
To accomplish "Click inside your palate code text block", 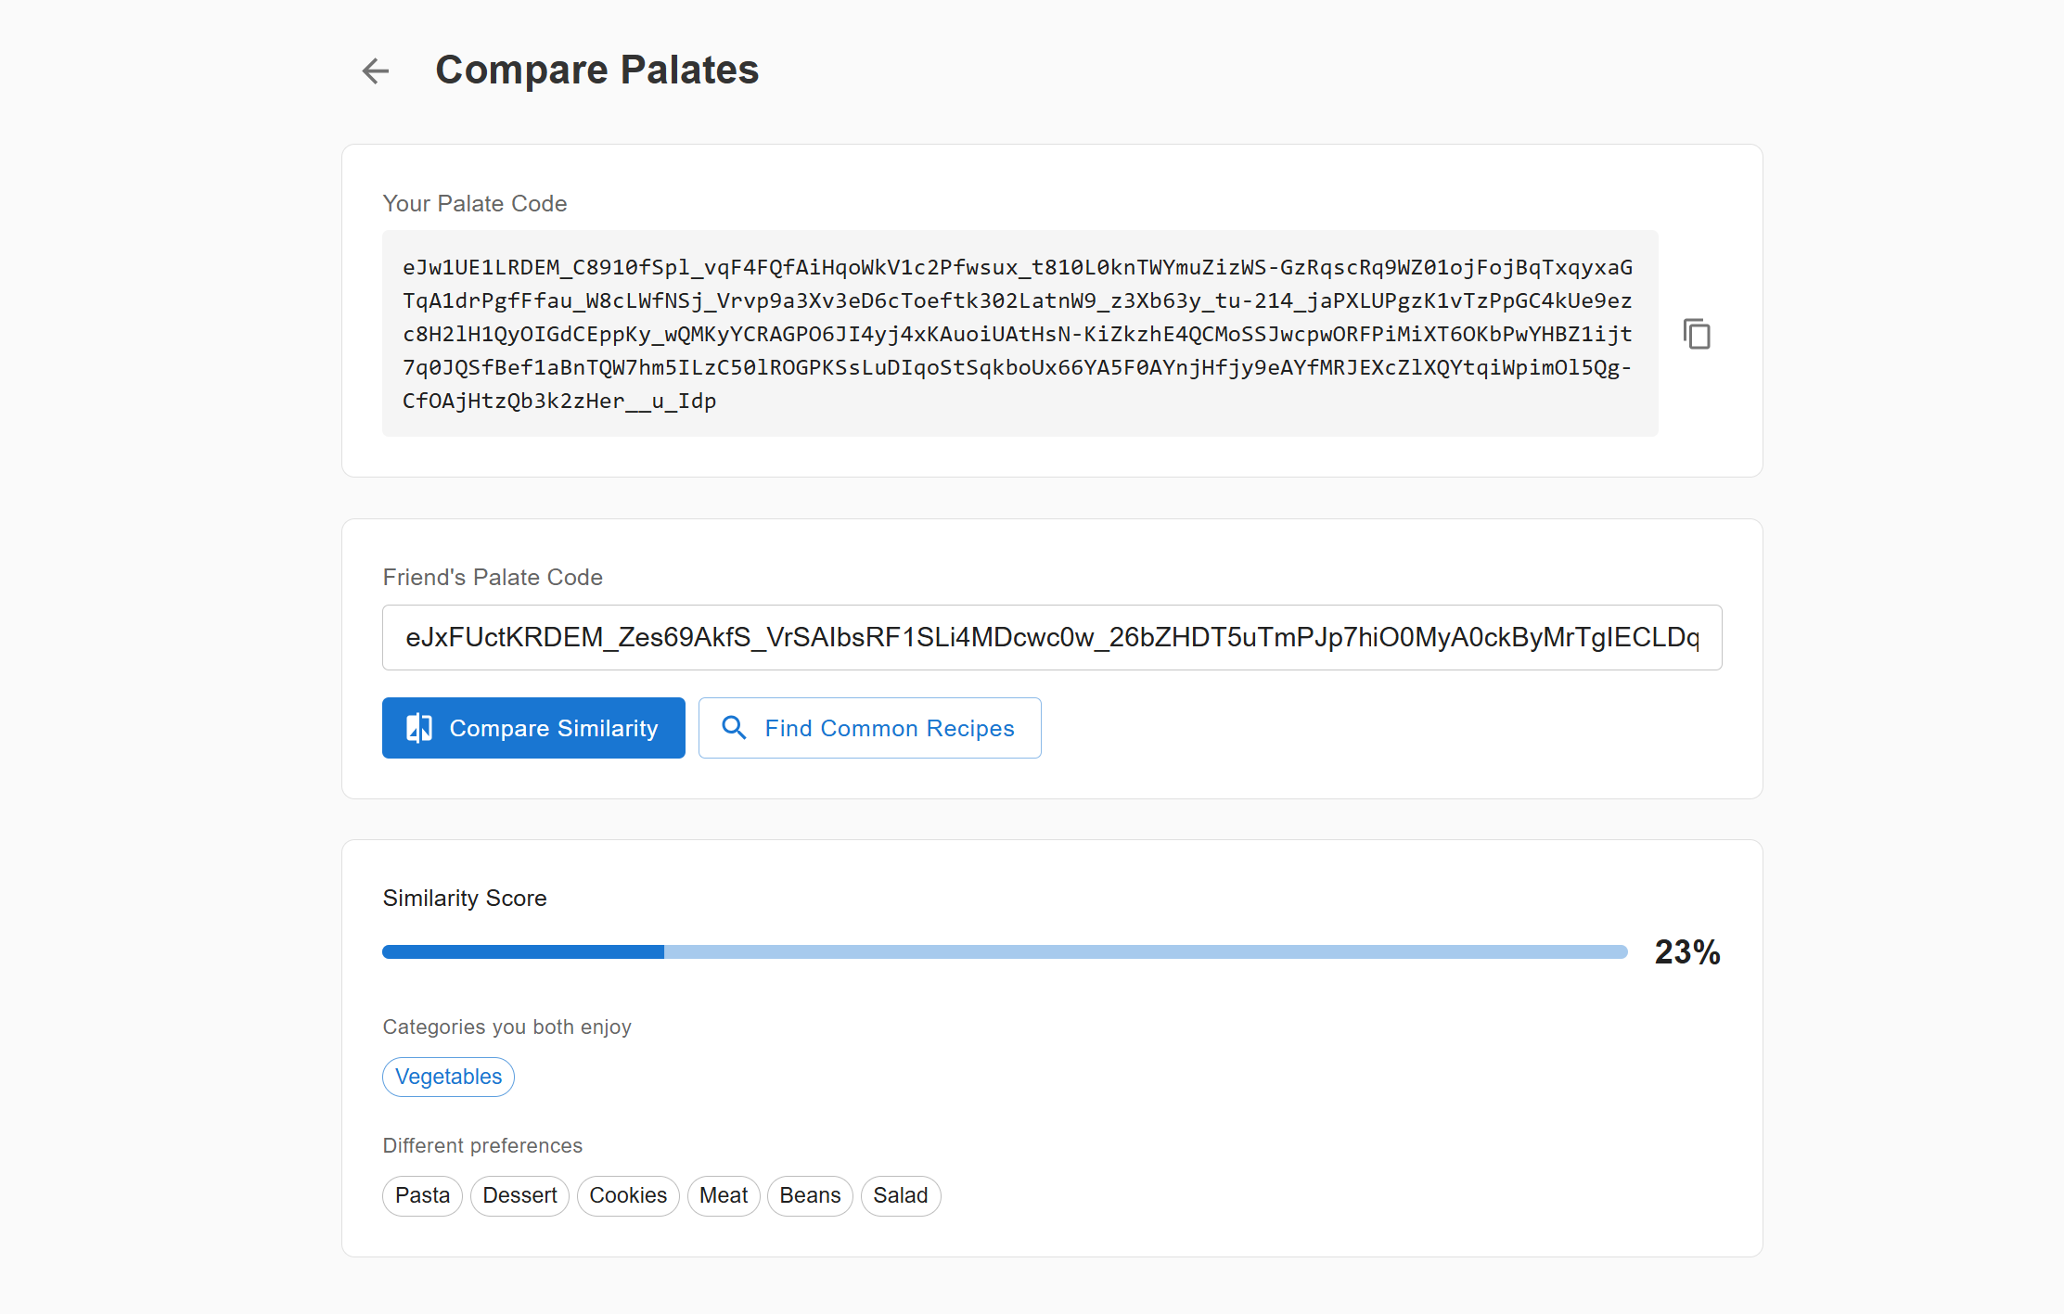I will coord(1019,334).
